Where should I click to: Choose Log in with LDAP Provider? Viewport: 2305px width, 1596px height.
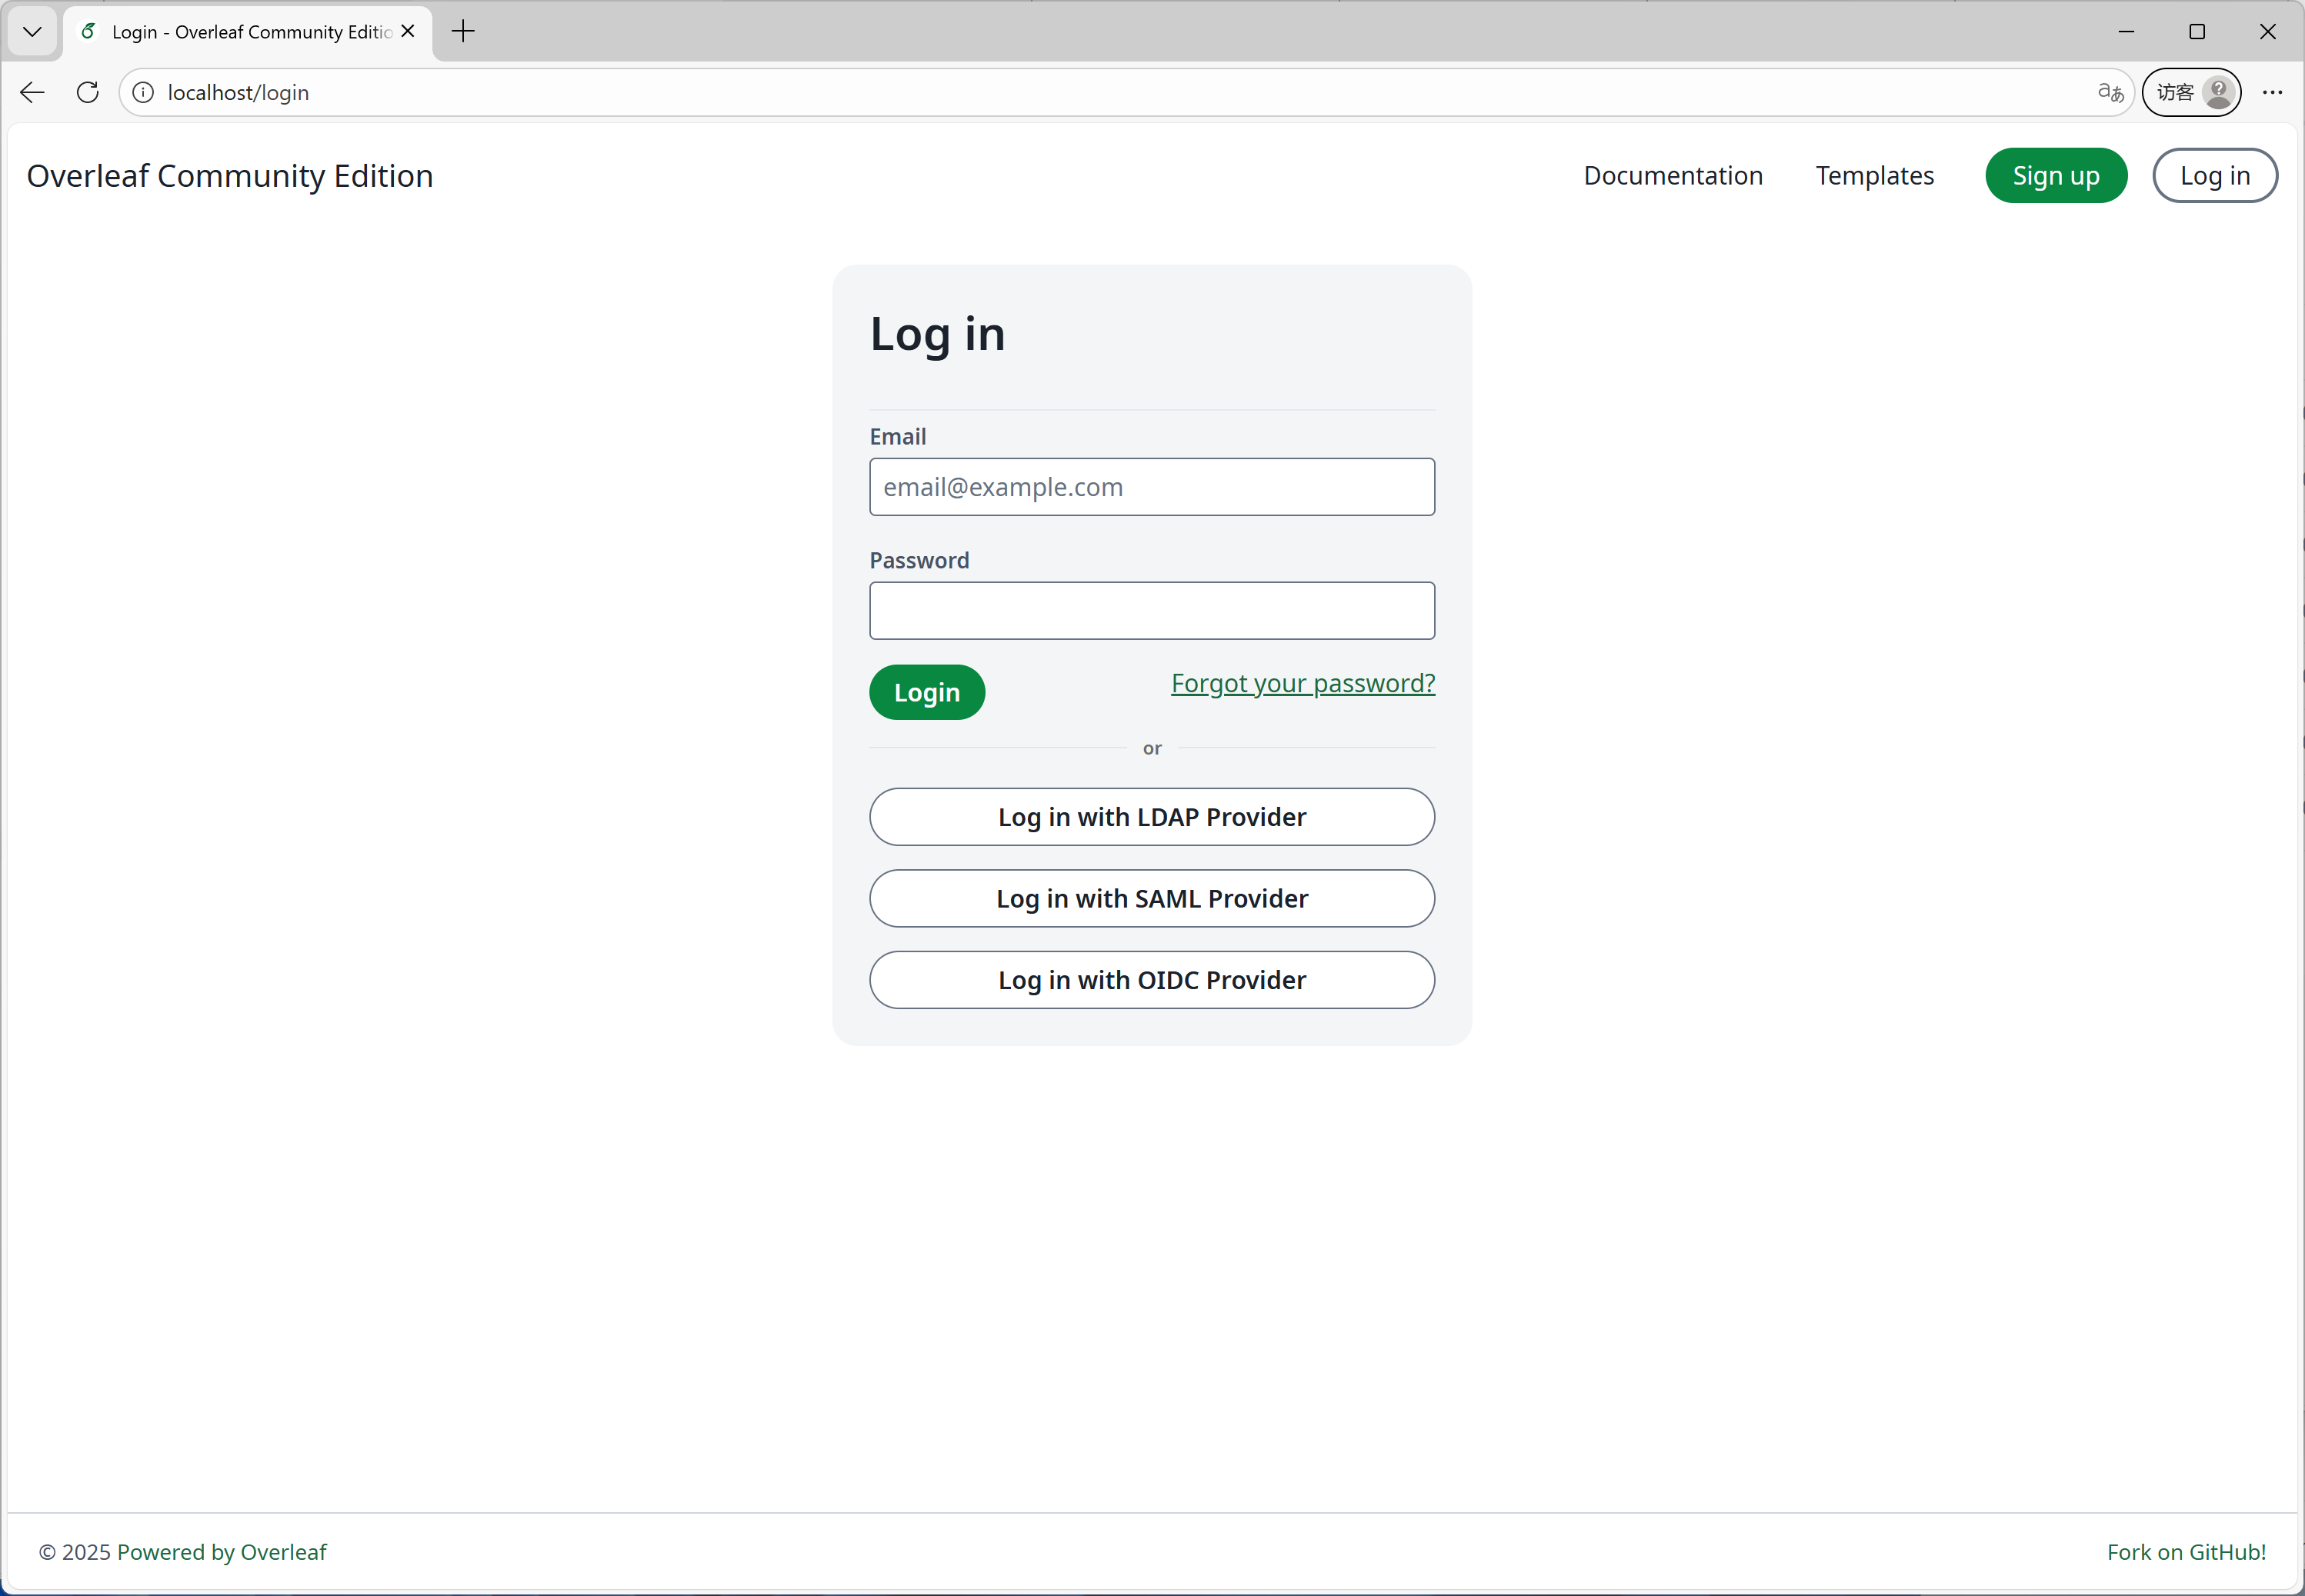point(1151,817)
